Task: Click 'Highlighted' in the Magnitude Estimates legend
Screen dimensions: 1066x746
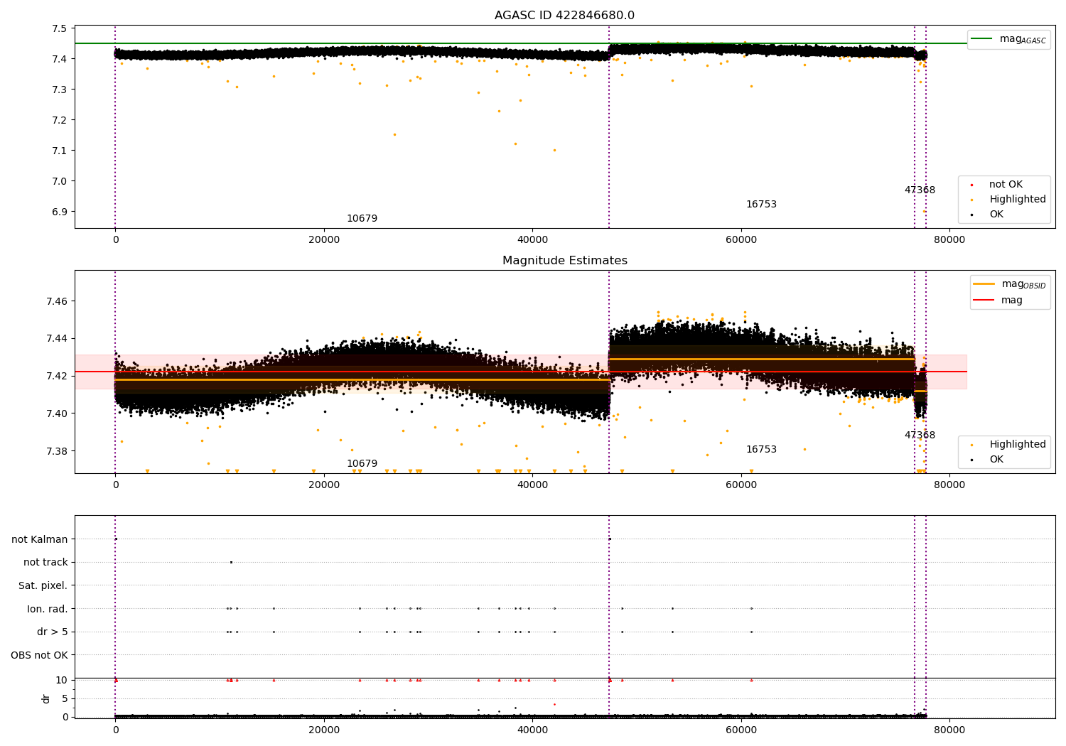Action: click(x=1008, y=445)
